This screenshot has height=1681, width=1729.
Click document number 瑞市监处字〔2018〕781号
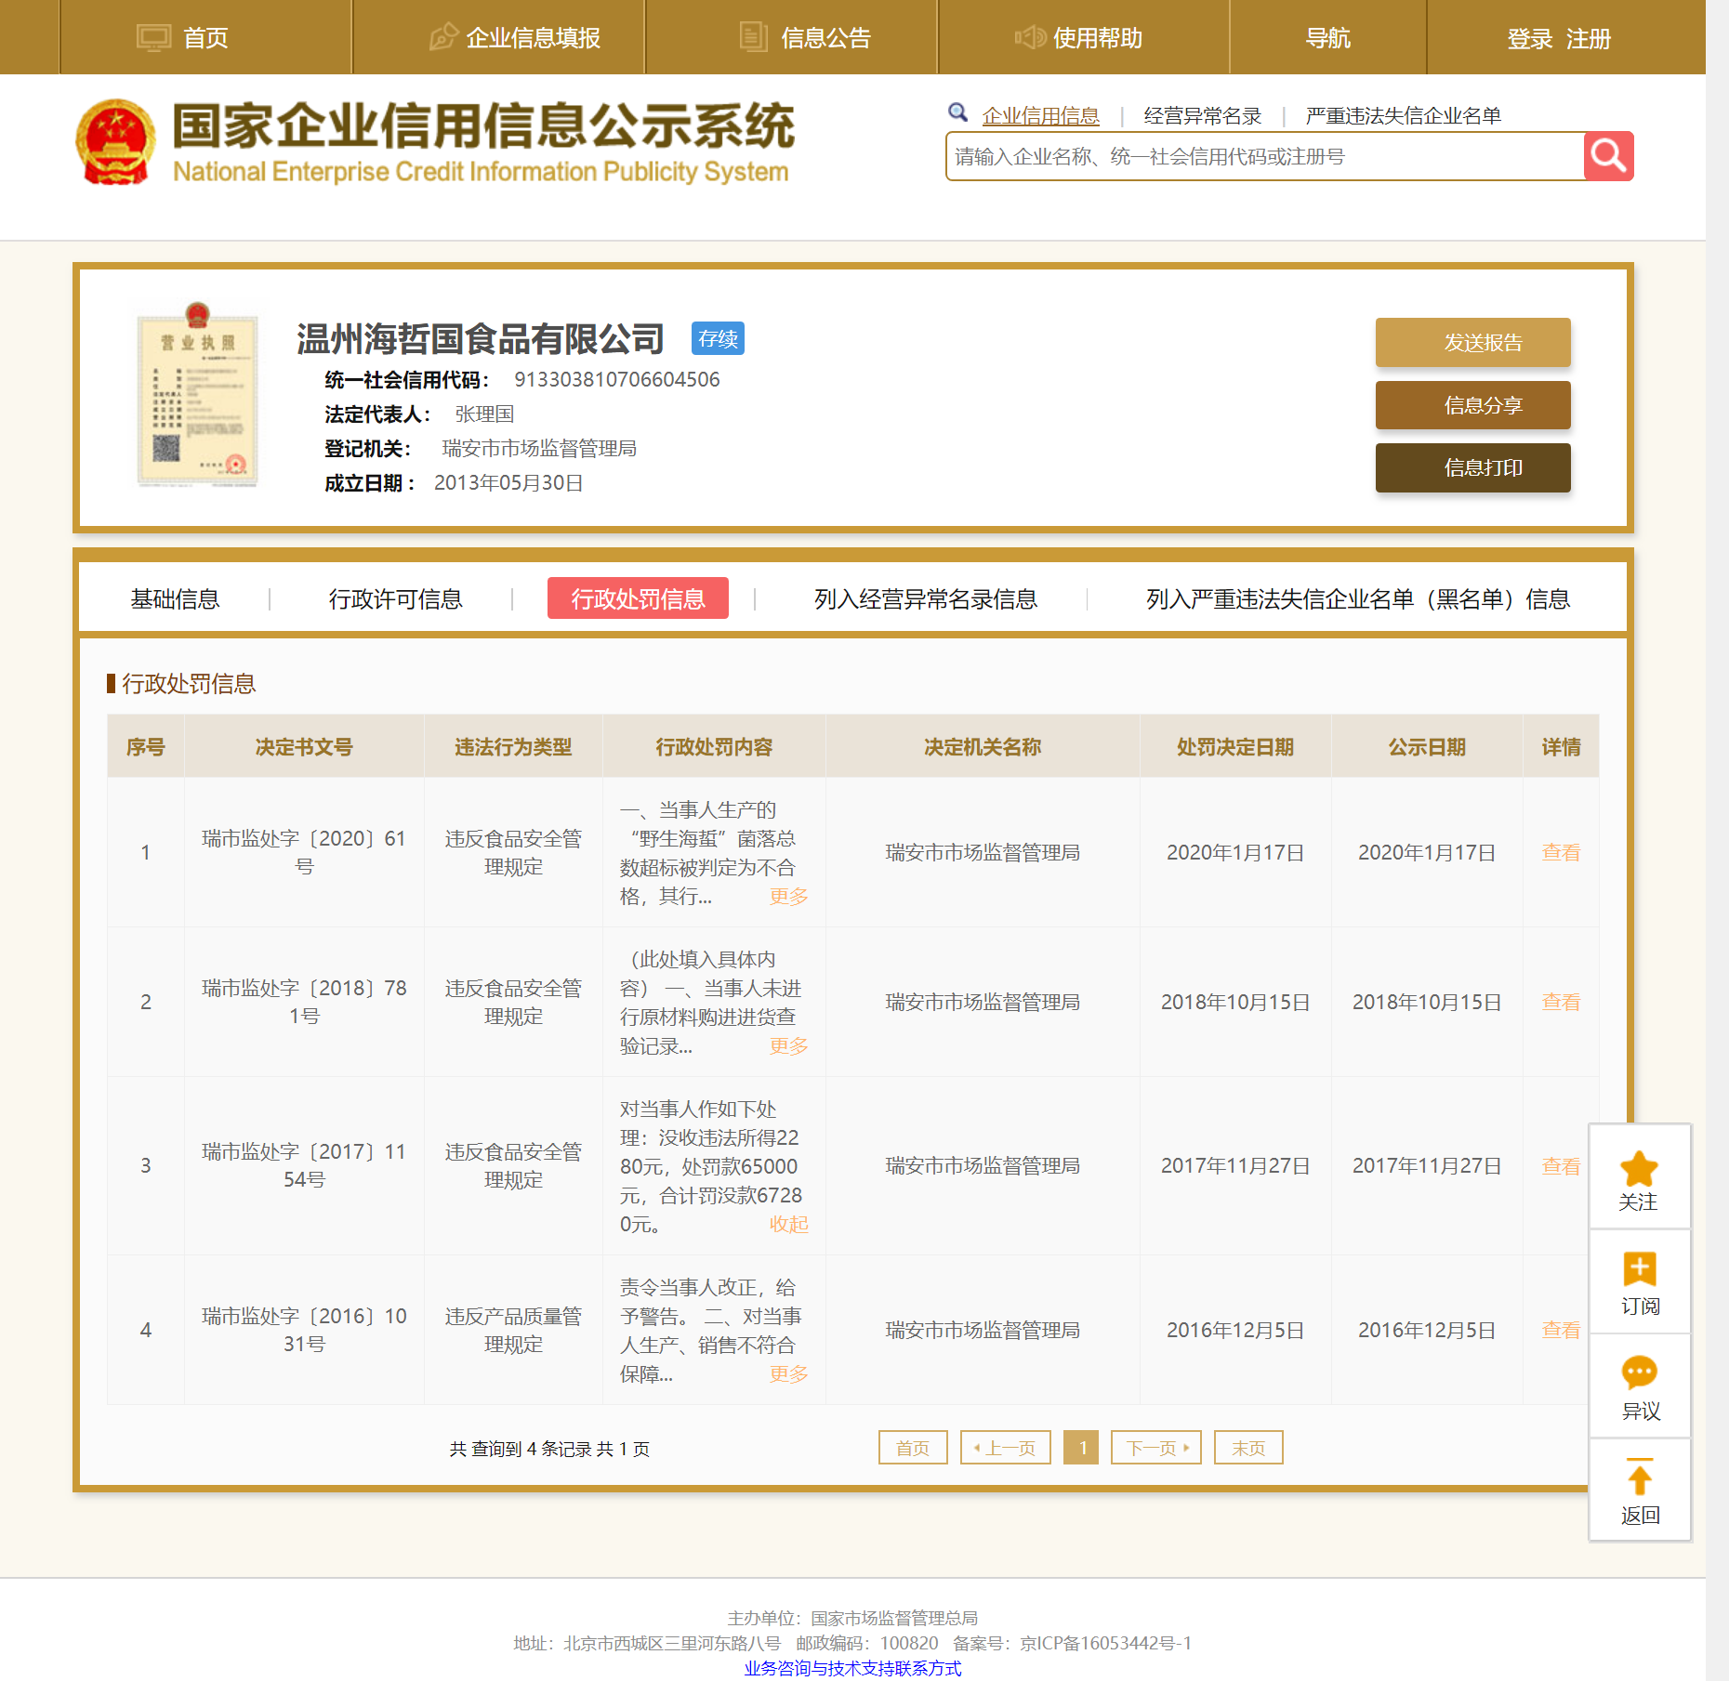point(304,1003)
